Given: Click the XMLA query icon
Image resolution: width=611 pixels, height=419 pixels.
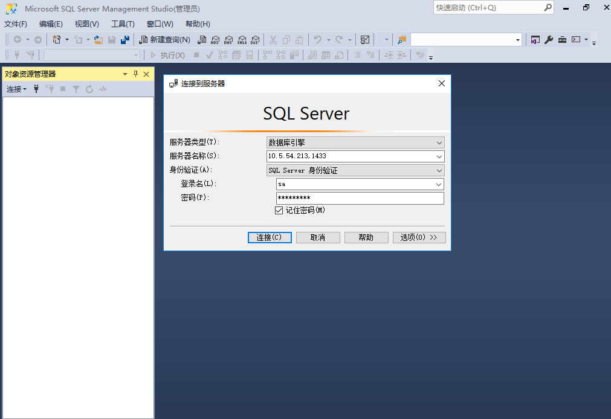Looking at the screenshot, I should click(242, 40).
